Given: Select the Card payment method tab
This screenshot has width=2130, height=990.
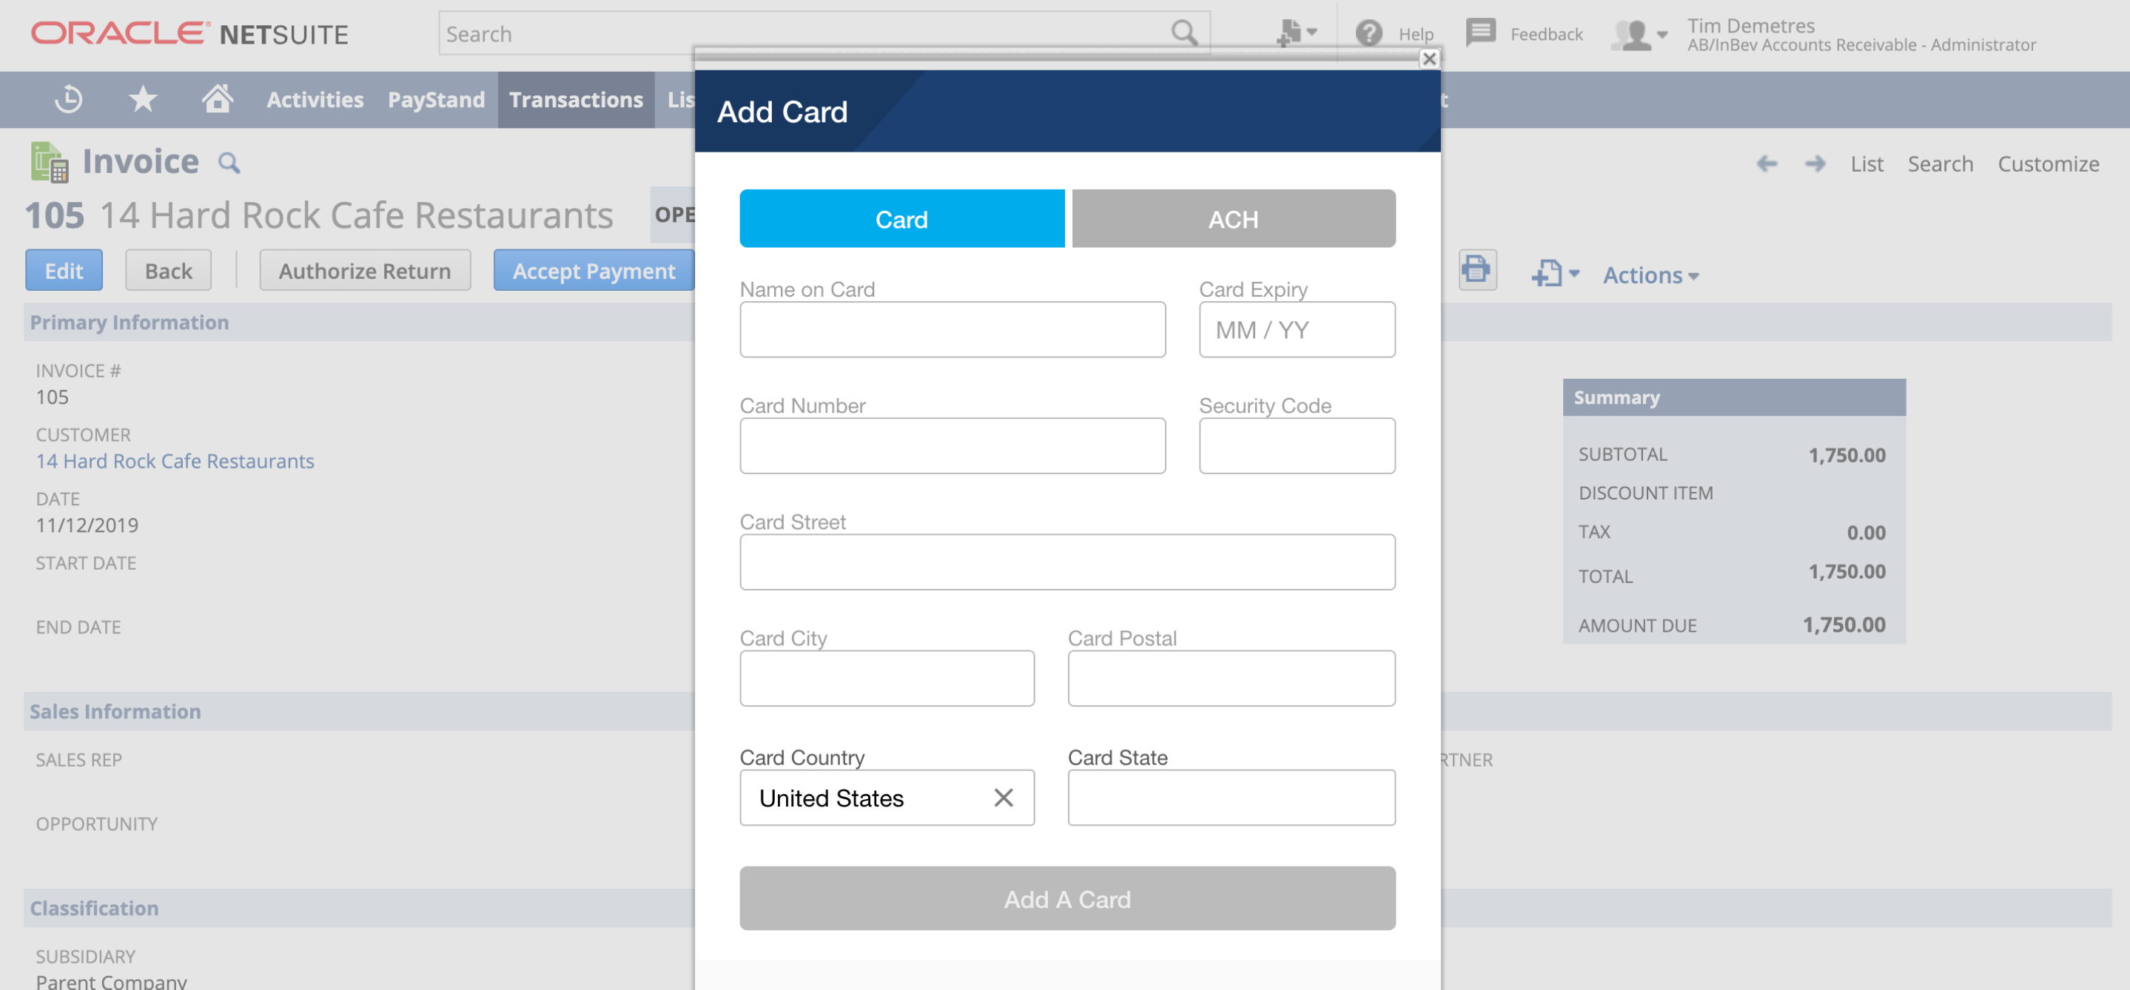Looking at the screenshot, I should [901, 218].
